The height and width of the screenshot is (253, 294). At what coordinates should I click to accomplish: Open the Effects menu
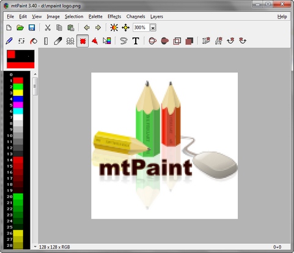coord(114,16)
